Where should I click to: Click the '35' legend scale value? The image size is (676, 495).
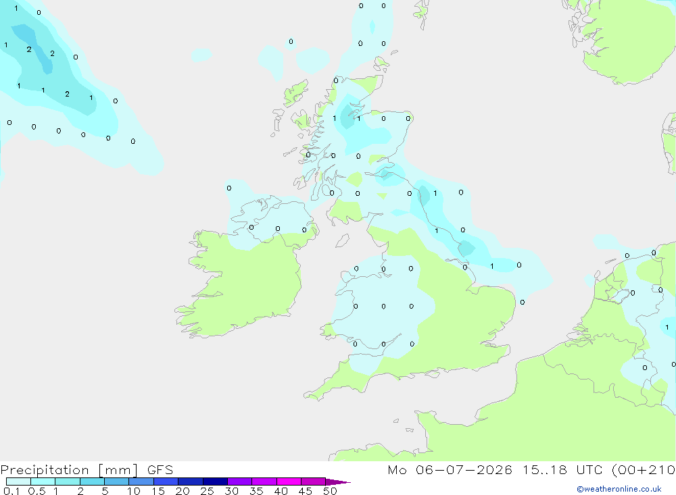coord(256,491)
